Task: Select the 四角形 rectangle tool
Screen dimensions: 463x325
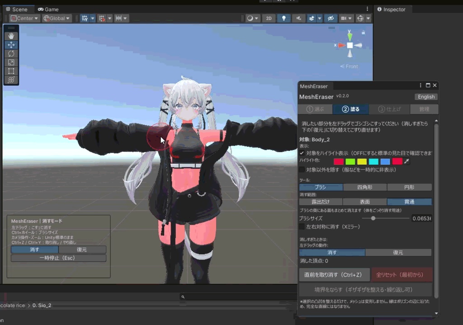Action: coord(365,187)
